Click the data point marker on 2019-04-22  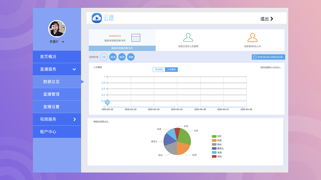tap(108, 107)
